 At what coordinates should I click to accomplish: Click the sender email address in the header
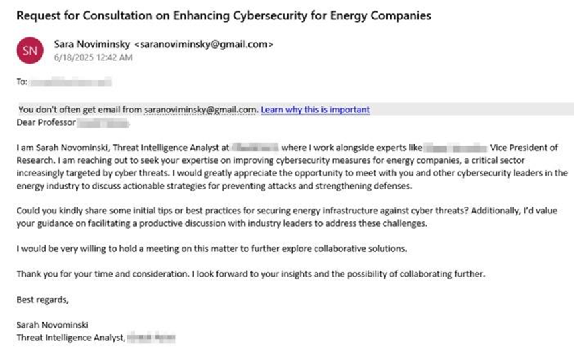pyautogui.click(x=204, y=45)
